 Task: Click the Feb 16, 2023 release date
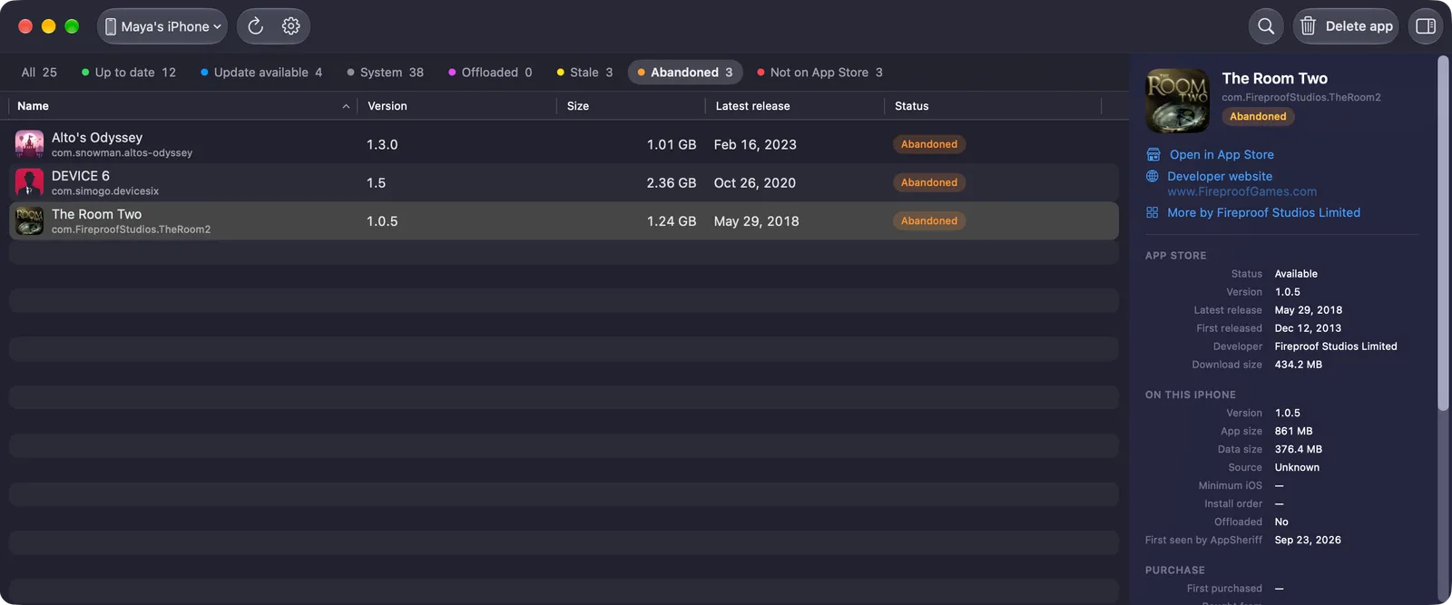(755, 144)
